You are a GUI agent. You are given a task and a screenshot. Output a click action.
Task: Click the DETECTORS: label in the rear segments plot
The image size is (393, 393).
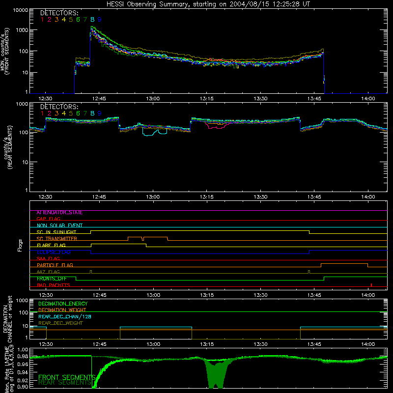[x=59, y=107]
